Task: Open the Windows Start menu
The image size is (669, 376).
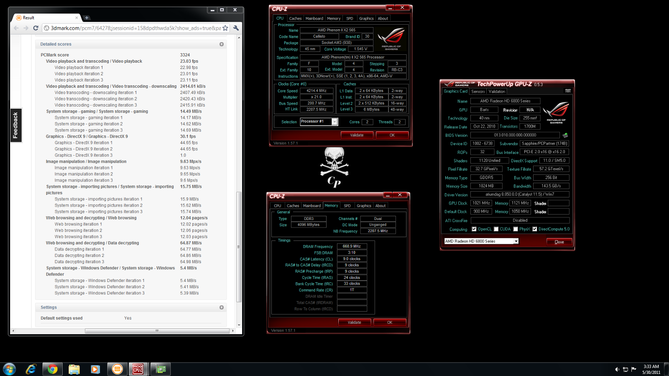Action: coord(9,369)
